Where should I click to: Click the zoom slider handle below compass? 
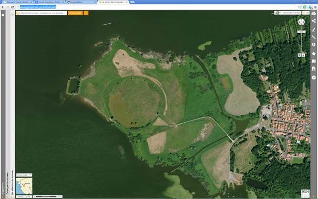(x=301, y=32)
